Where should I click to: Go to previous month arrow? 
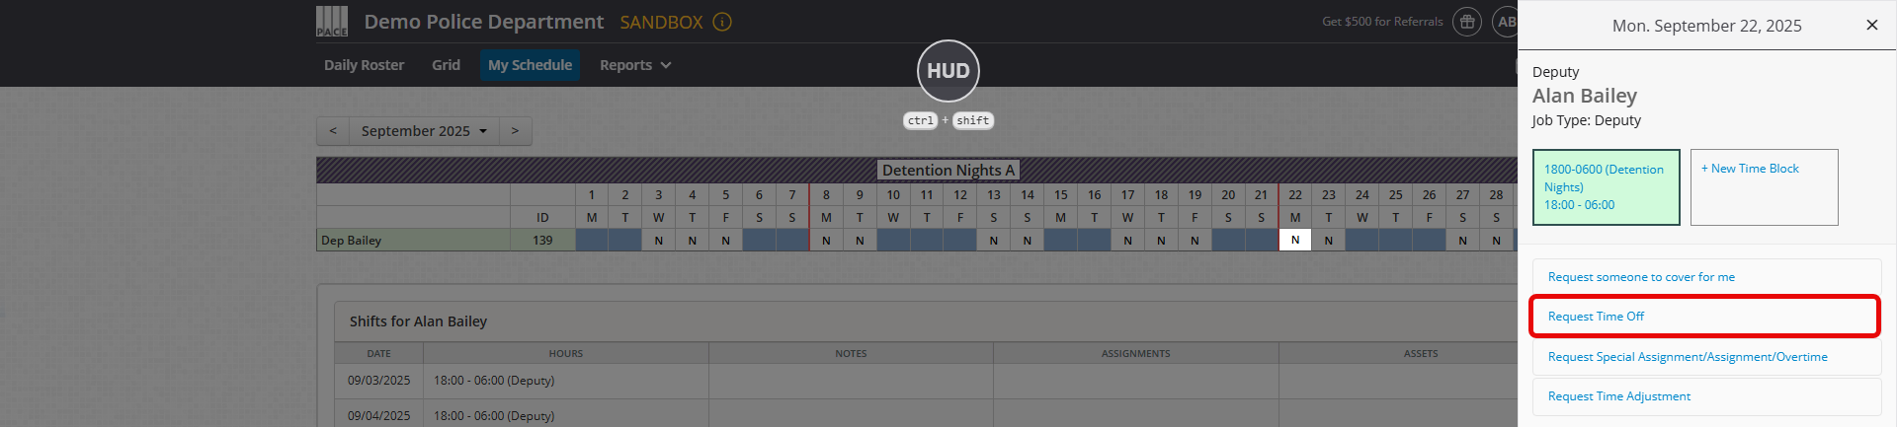click(333, 131)
